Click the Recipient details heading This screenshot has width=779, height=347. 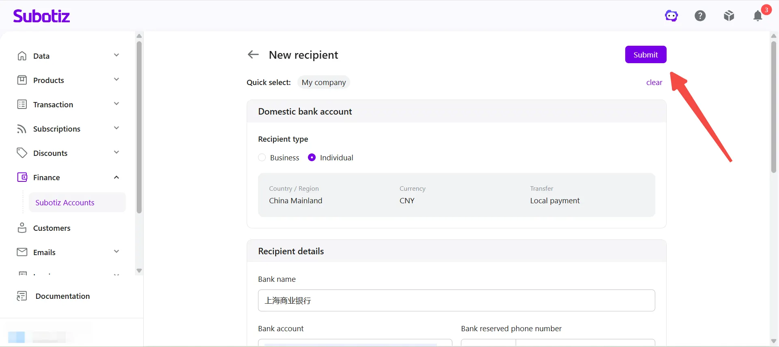291,251
